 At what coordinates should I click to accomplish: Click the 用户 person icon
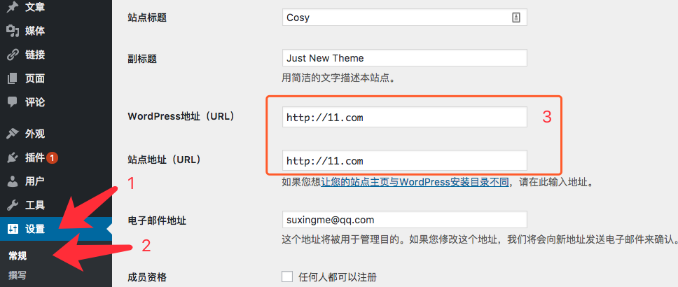tap(13, 181)
